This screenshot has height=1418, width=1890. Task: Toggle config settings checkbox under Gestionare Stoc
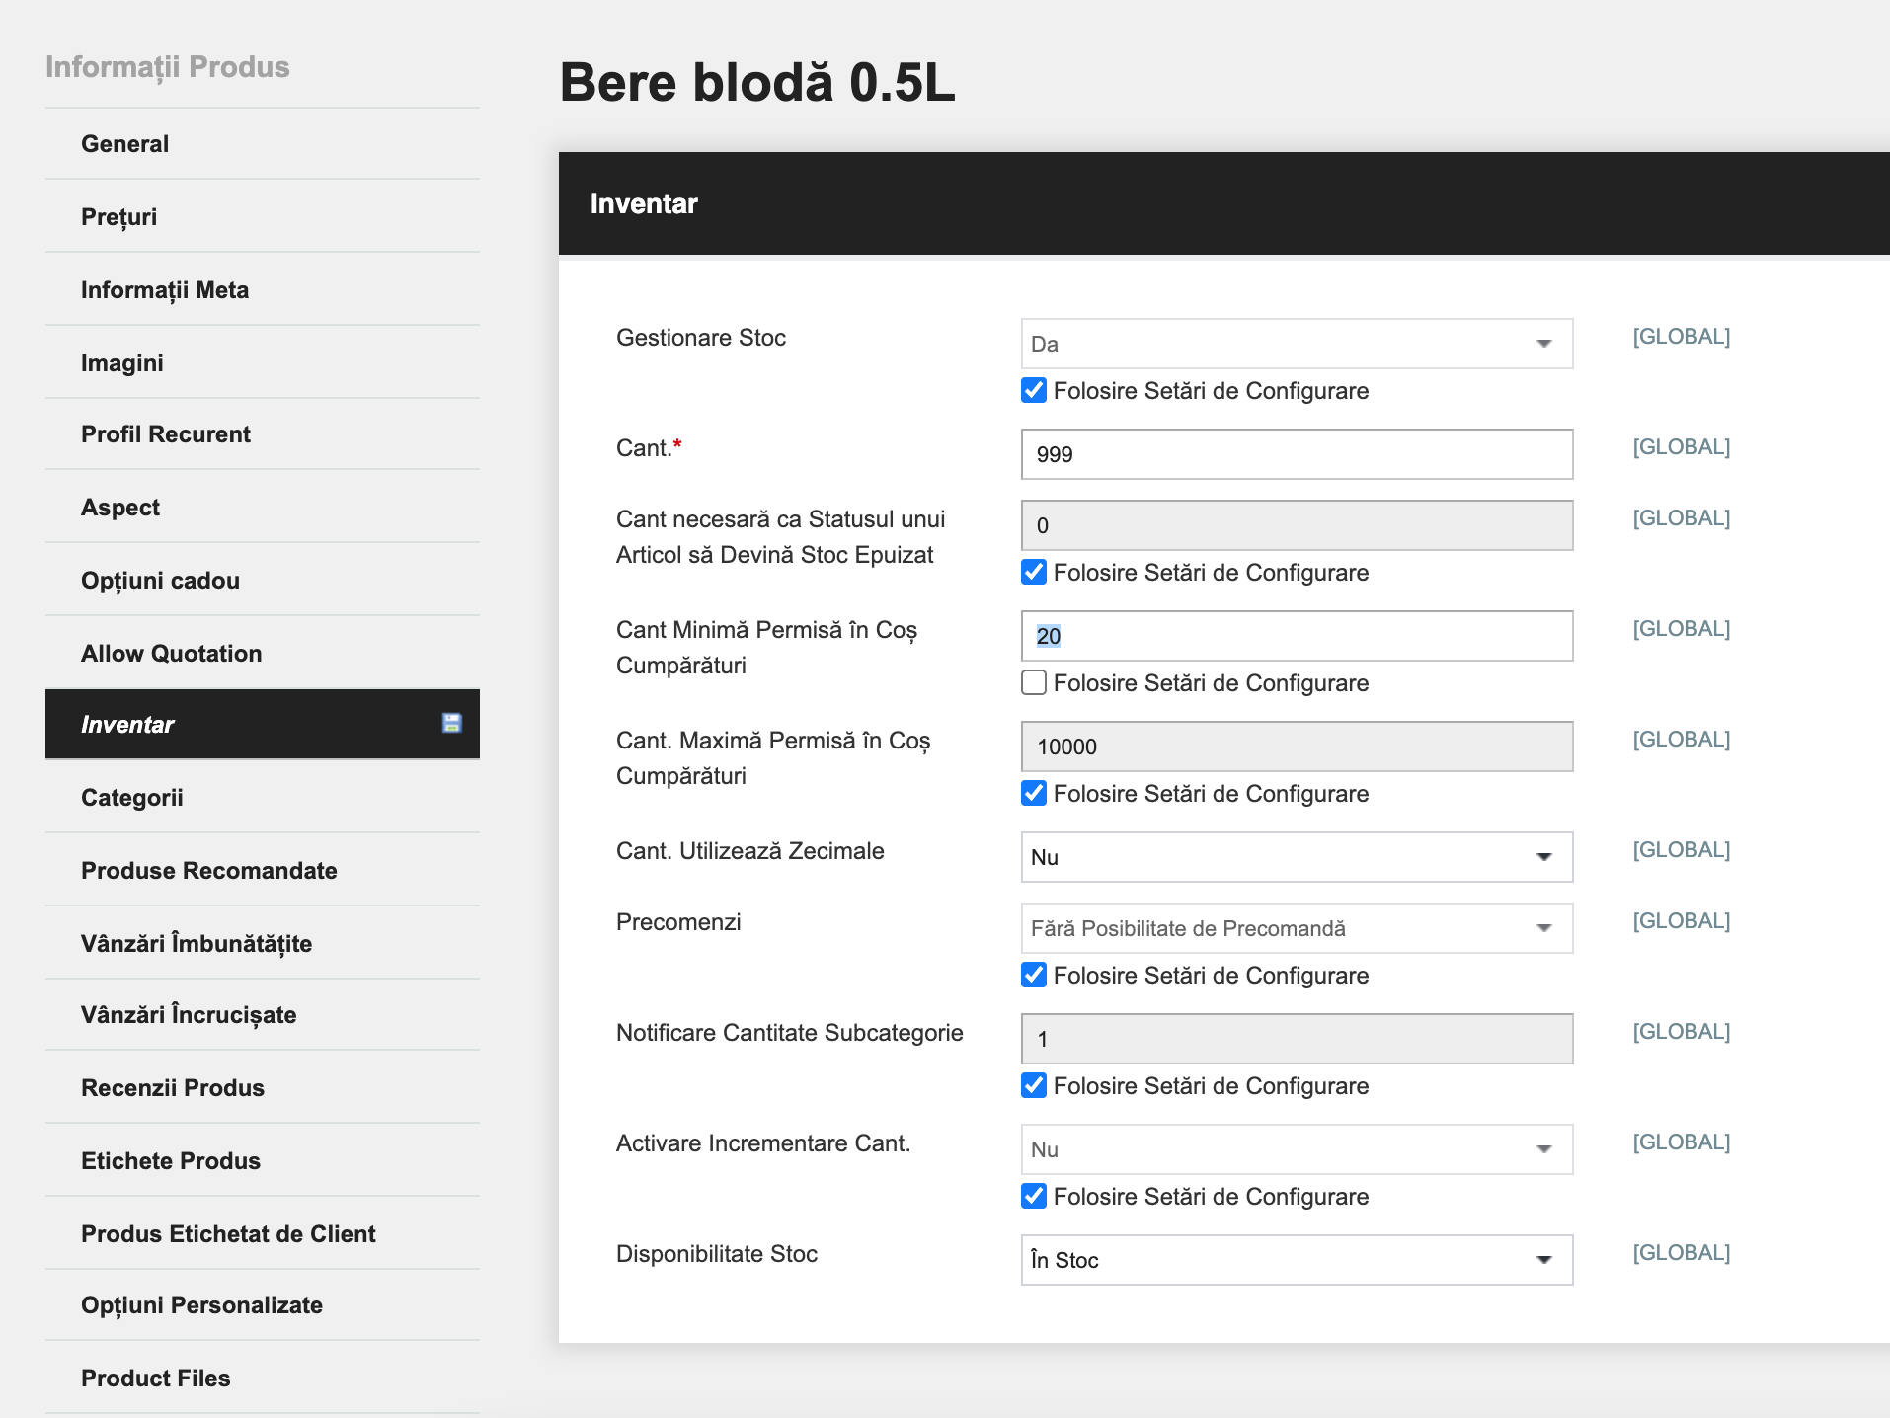(x=1034, y=390)
